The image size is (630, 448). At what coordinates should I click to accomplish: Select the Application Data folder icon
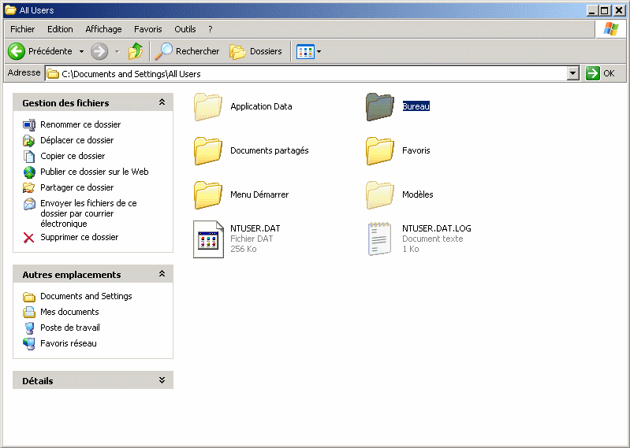pos(207,107)
